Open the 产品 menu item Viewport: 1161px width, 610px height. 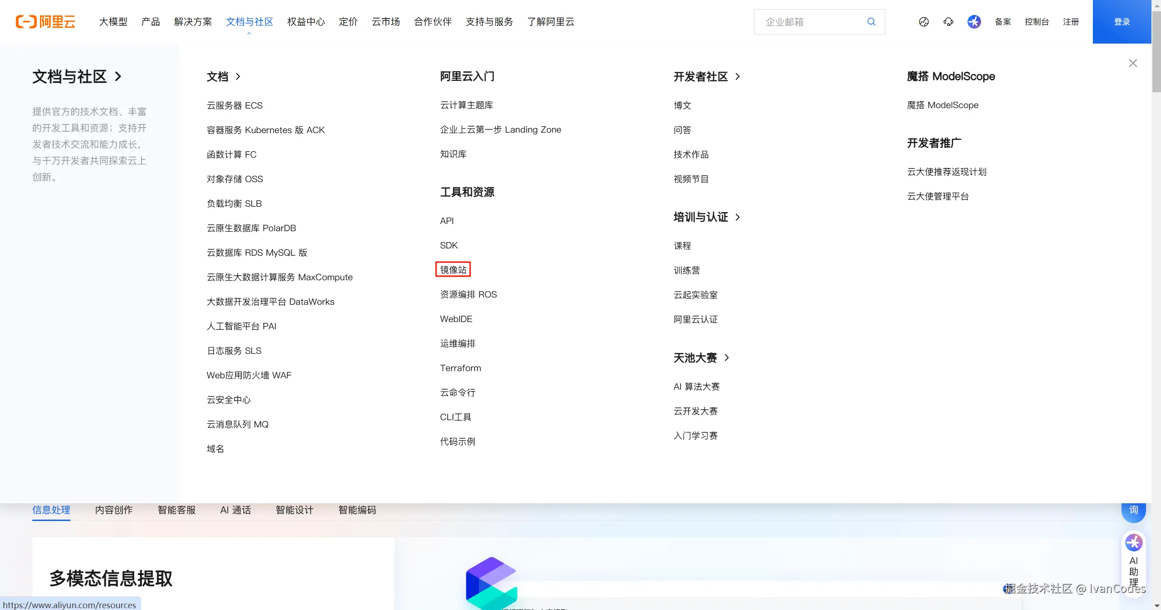point(150,21)
